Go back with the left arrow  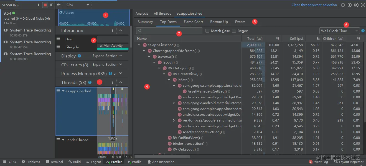(x=59, y=5)
